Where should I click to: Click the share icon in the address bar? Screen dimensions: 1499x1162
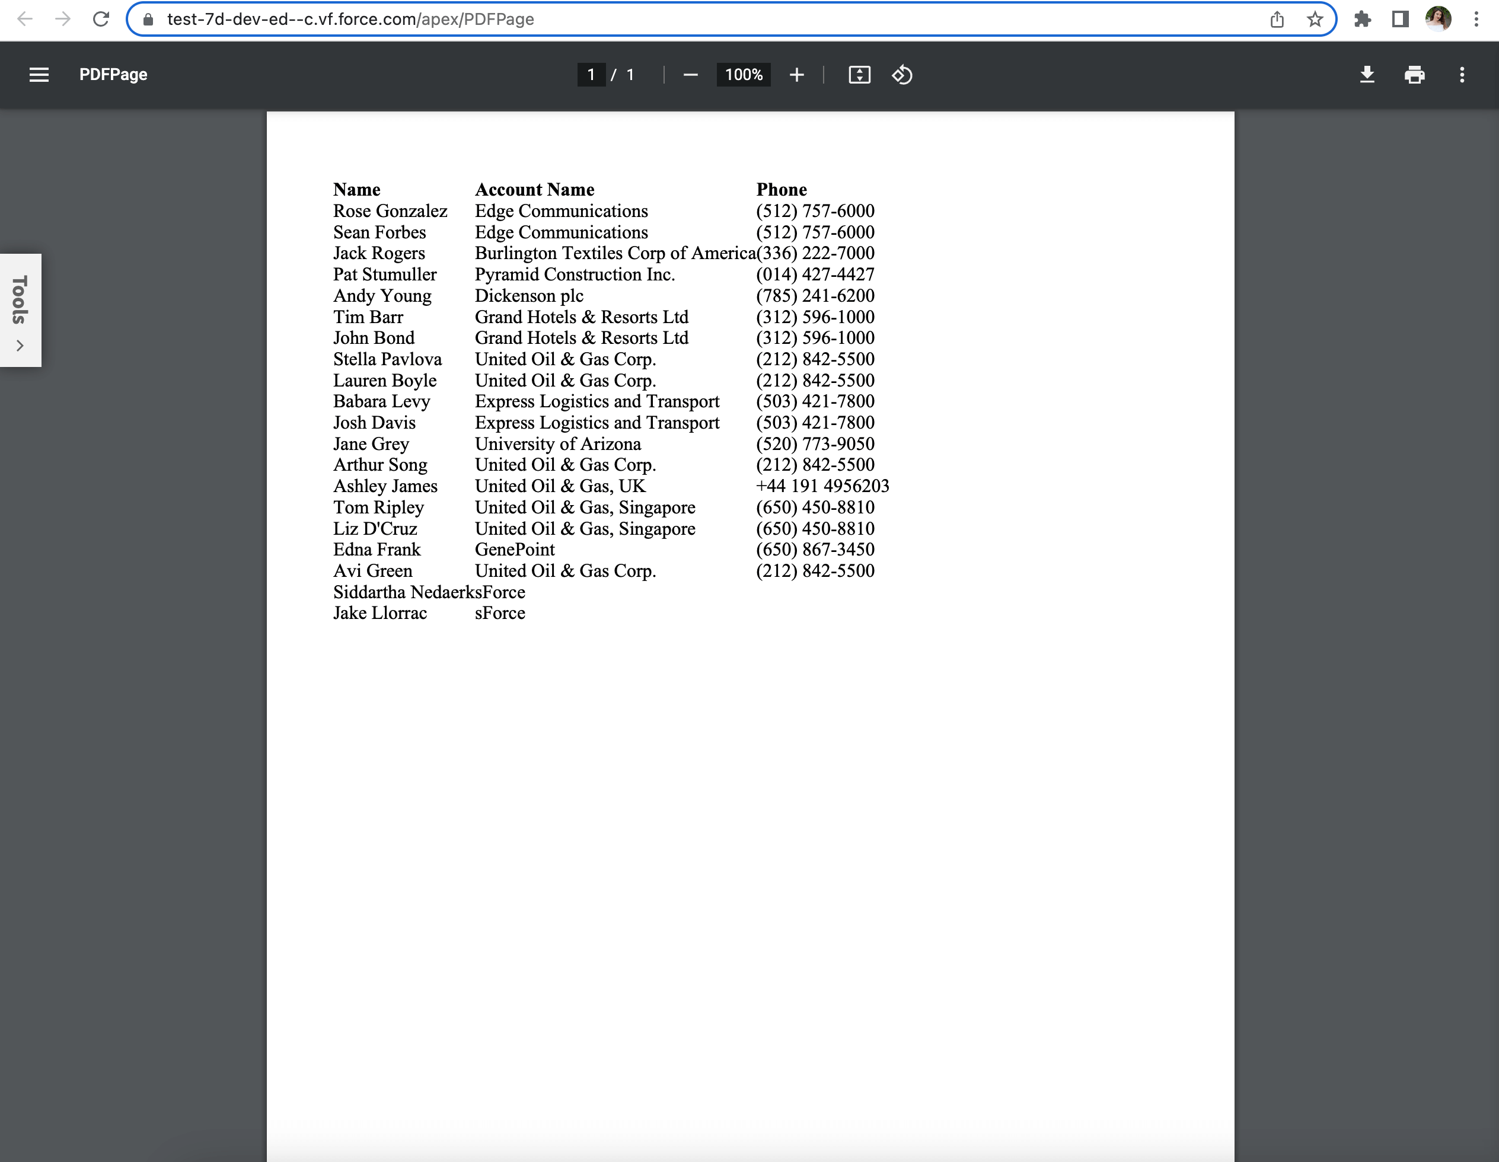tap(1277, 19)
